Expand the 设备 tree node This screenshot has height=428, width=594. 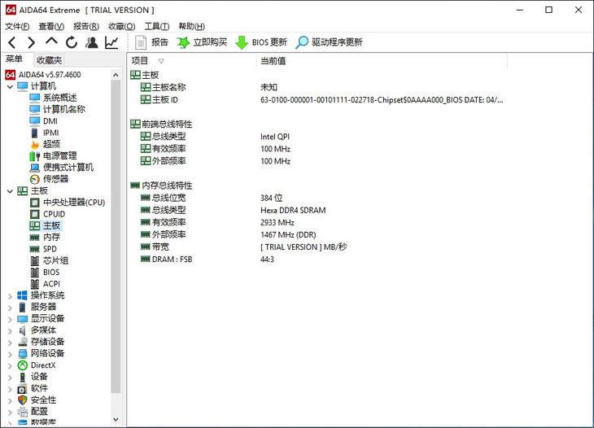click(11, 378)
